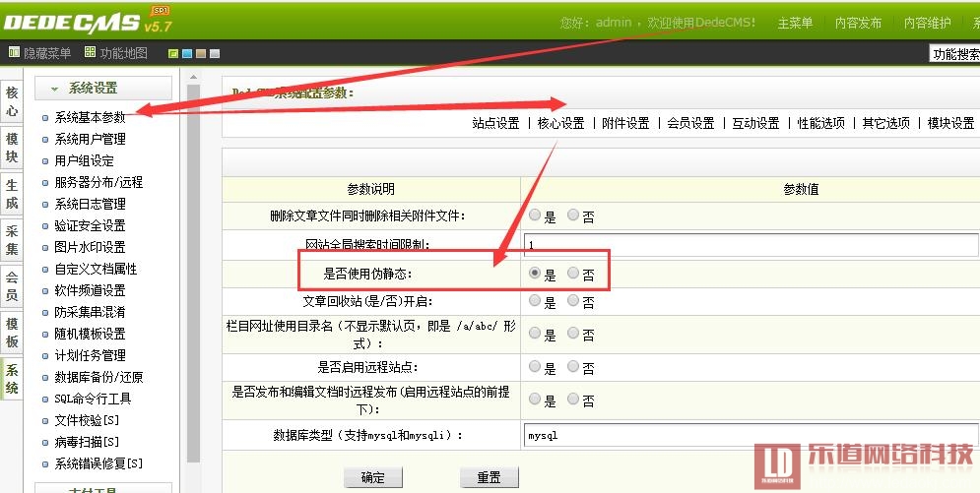
Task: Open 系统基本参数 in sidebar
Action: point(90,117)
